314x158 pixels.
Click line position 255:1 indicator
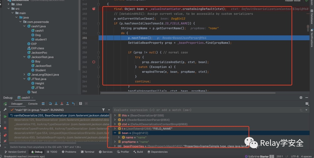coord(279,156)
